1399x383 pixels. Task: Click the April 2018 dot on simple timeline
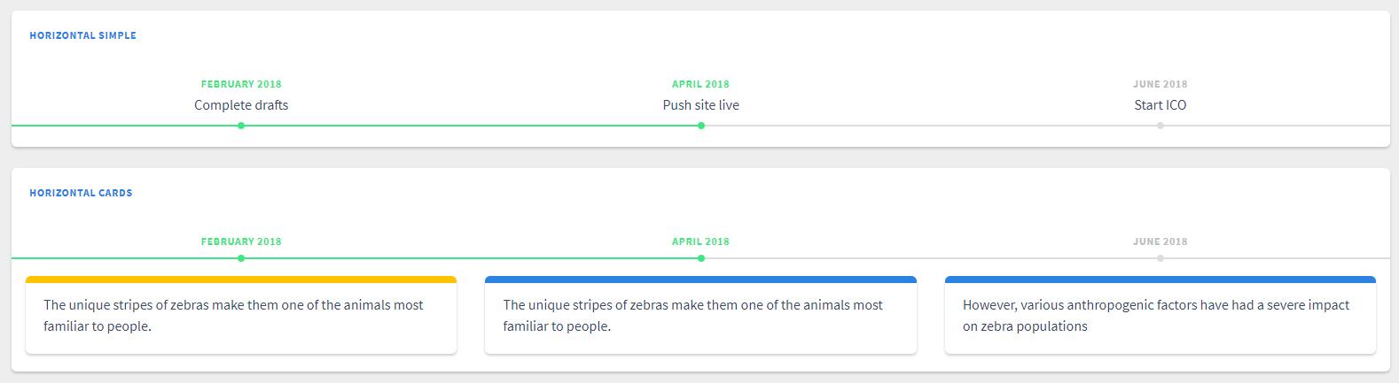[700, 126]
